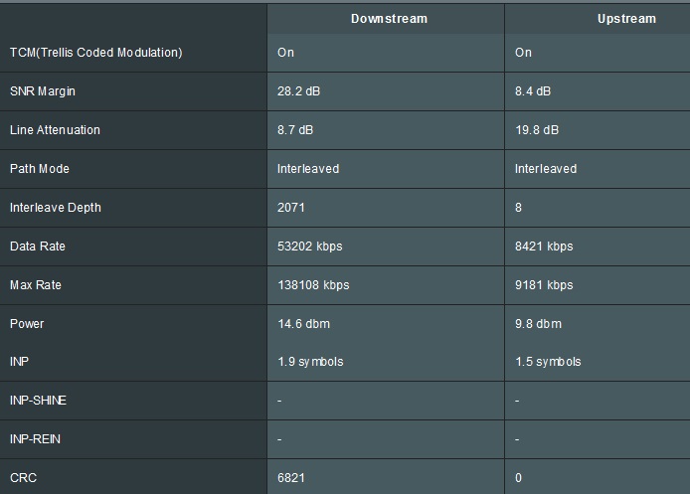This screenshot has width=690, height=494.
Task: Click the upstream interleave depth 8
Action: coord(518,207)
